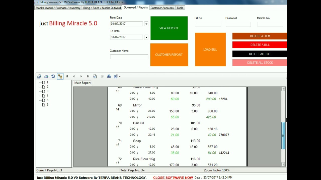The width and height of the screenshot is (321, 180).
Task: Select page 3 in group tree
Action: point(45,91)
